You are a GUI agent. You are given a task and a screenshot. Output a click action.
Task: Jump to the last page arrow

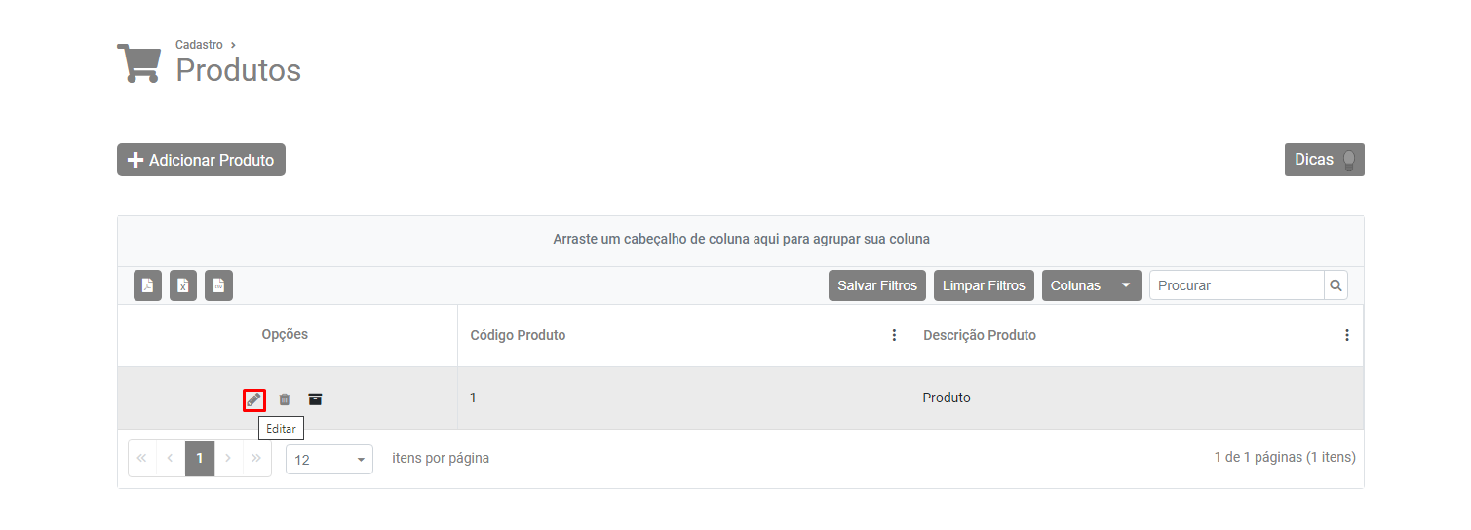coord(256,458)
